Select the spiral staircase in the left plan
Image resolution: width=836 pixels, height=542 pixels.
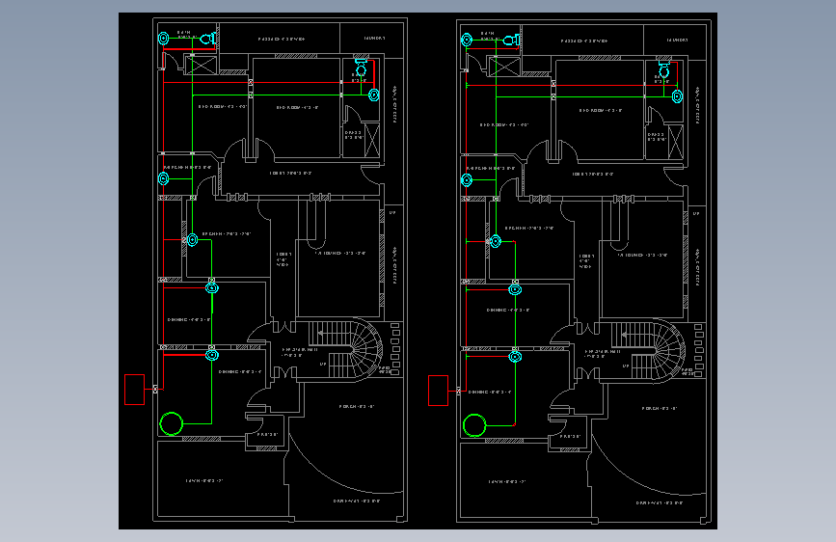(346, 348)
